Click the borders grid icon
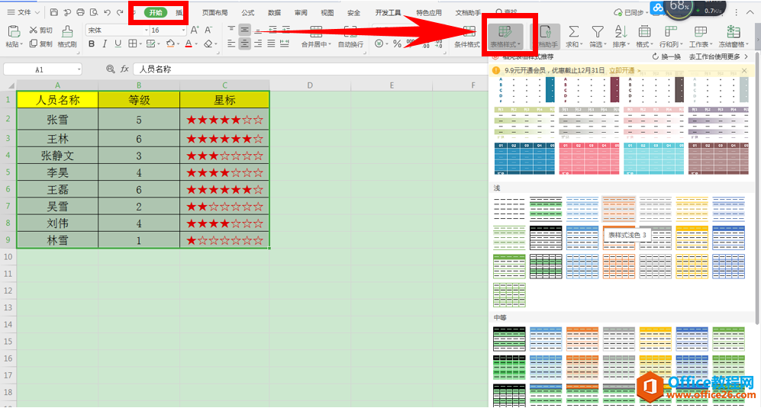 [x=132, y=43]
